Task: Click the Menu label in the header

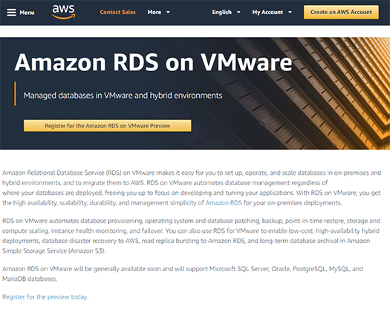Action: coord(27,13)
